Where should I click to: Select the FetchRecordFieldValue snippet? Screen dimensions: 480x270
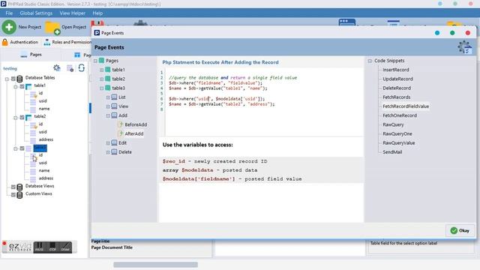(406, 106)
